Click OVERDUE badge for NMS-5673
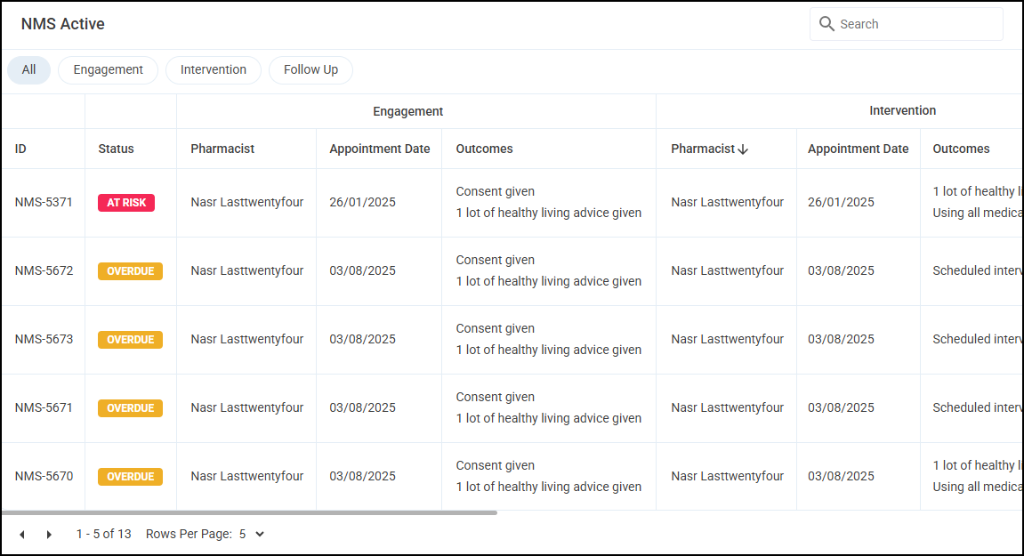The image size is (1024, 556). (130, 340)
